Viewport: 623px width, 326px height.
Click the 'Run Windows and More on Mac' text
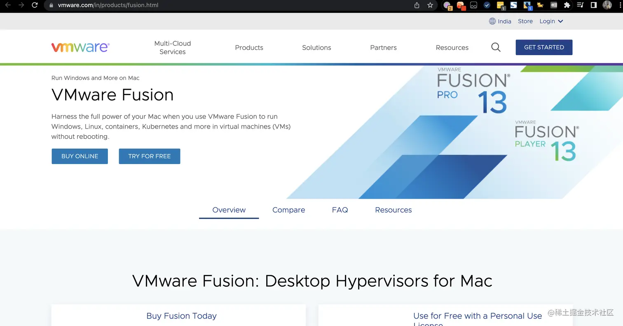[x=96, y=78]
